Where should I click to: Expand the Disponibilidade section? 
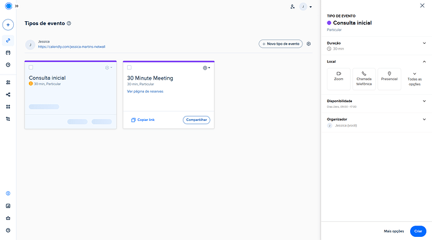click(424, 102)
